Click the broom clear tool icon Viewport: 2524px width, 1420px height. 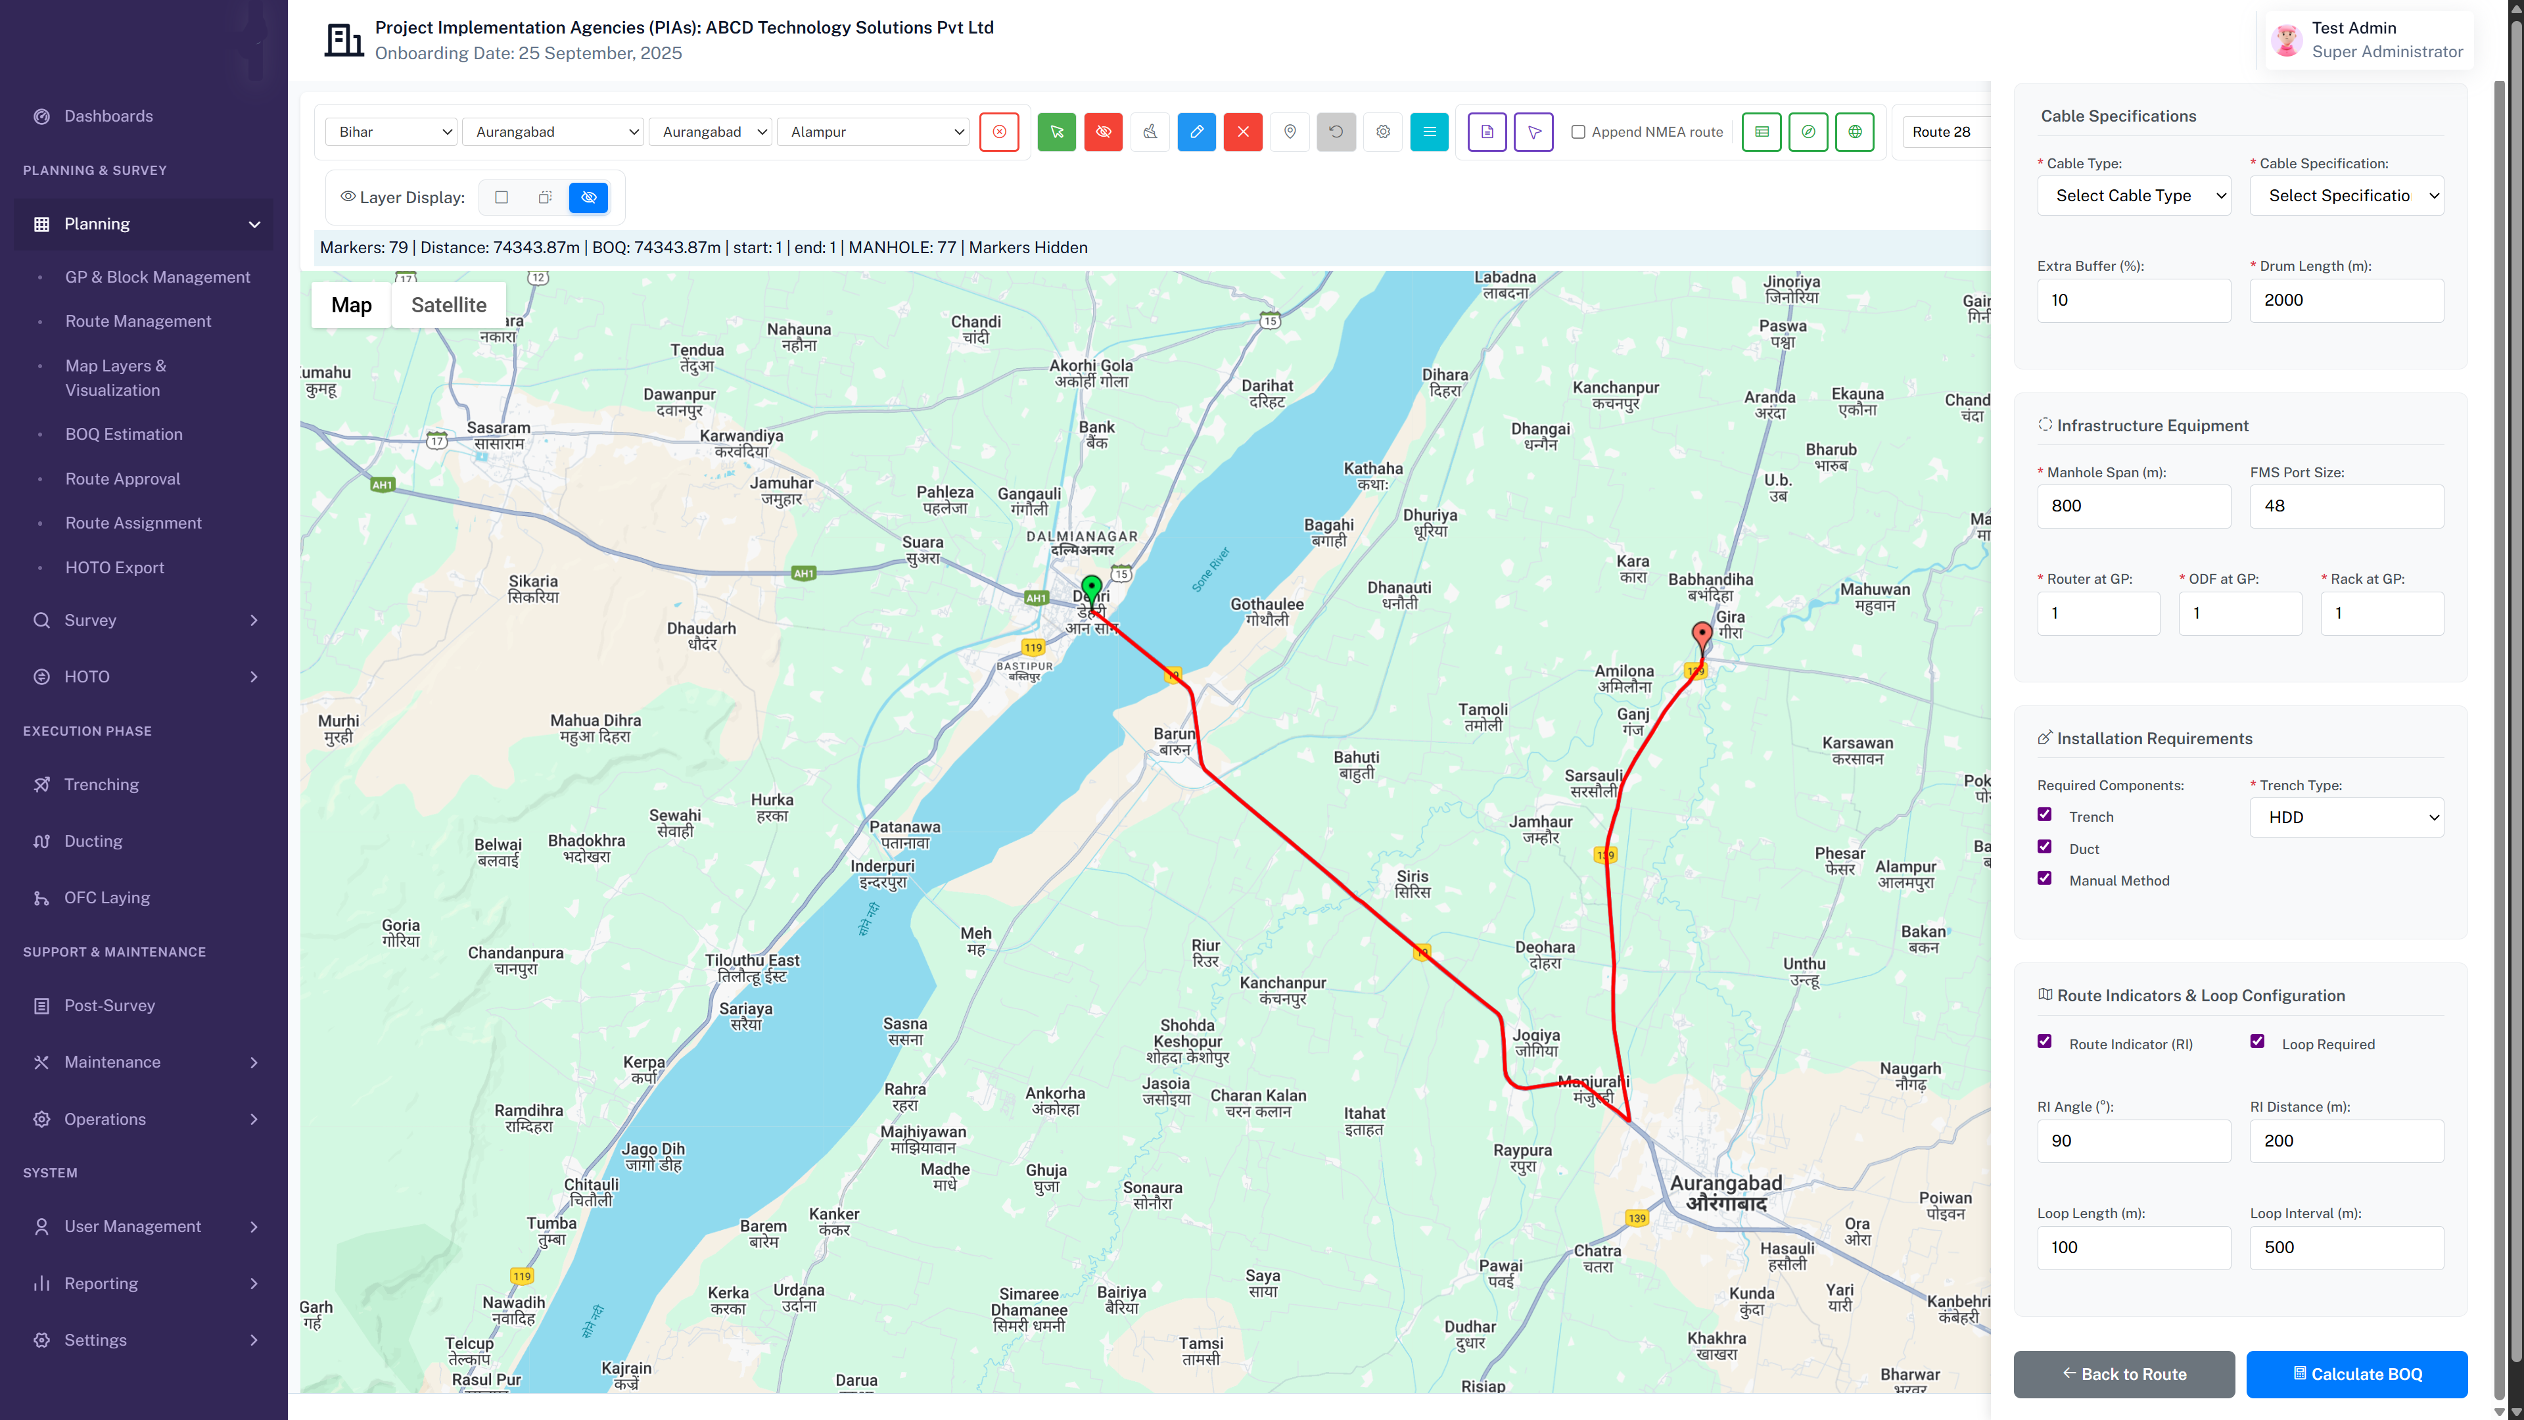tap(1150, 132)
